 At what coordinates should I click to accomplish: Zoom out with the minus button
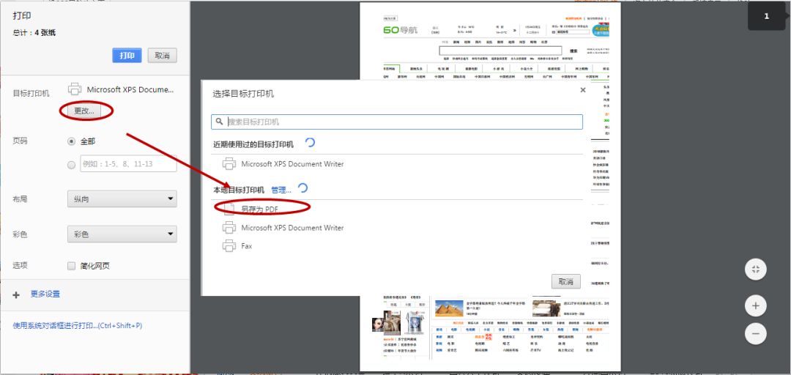(x=755, y=334)
